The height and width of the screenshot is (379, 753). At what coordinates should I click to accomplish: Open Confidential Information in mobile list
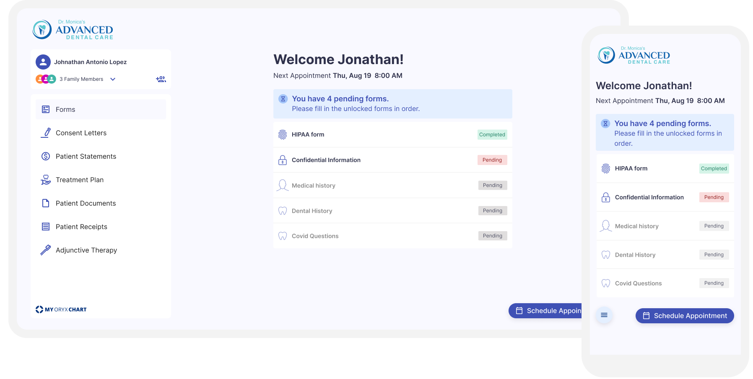coord(665,197)
